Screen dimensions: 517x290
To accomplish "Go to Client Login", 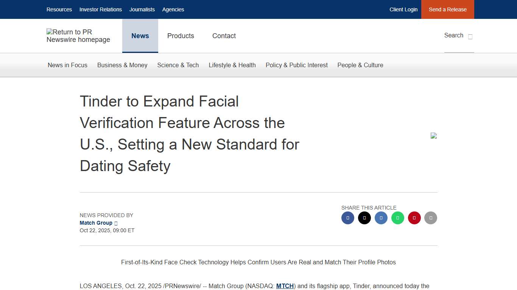I will pyautogui.click(x=403, y=9).
